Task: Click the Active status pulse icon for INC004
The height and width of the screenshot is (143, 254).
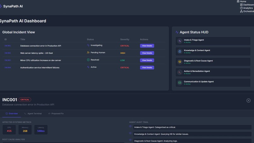Action: (x=88, y=67)
